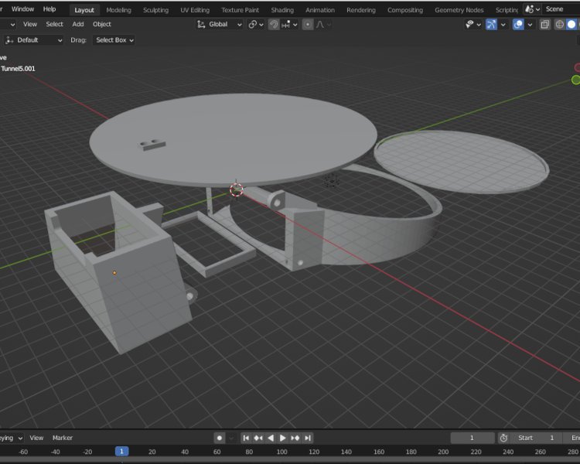
Task: Toggle the snapping magnet icon
Action: [273, 25]
